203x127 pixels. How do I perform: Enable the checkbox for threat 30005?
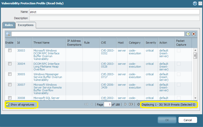point(10,74)
